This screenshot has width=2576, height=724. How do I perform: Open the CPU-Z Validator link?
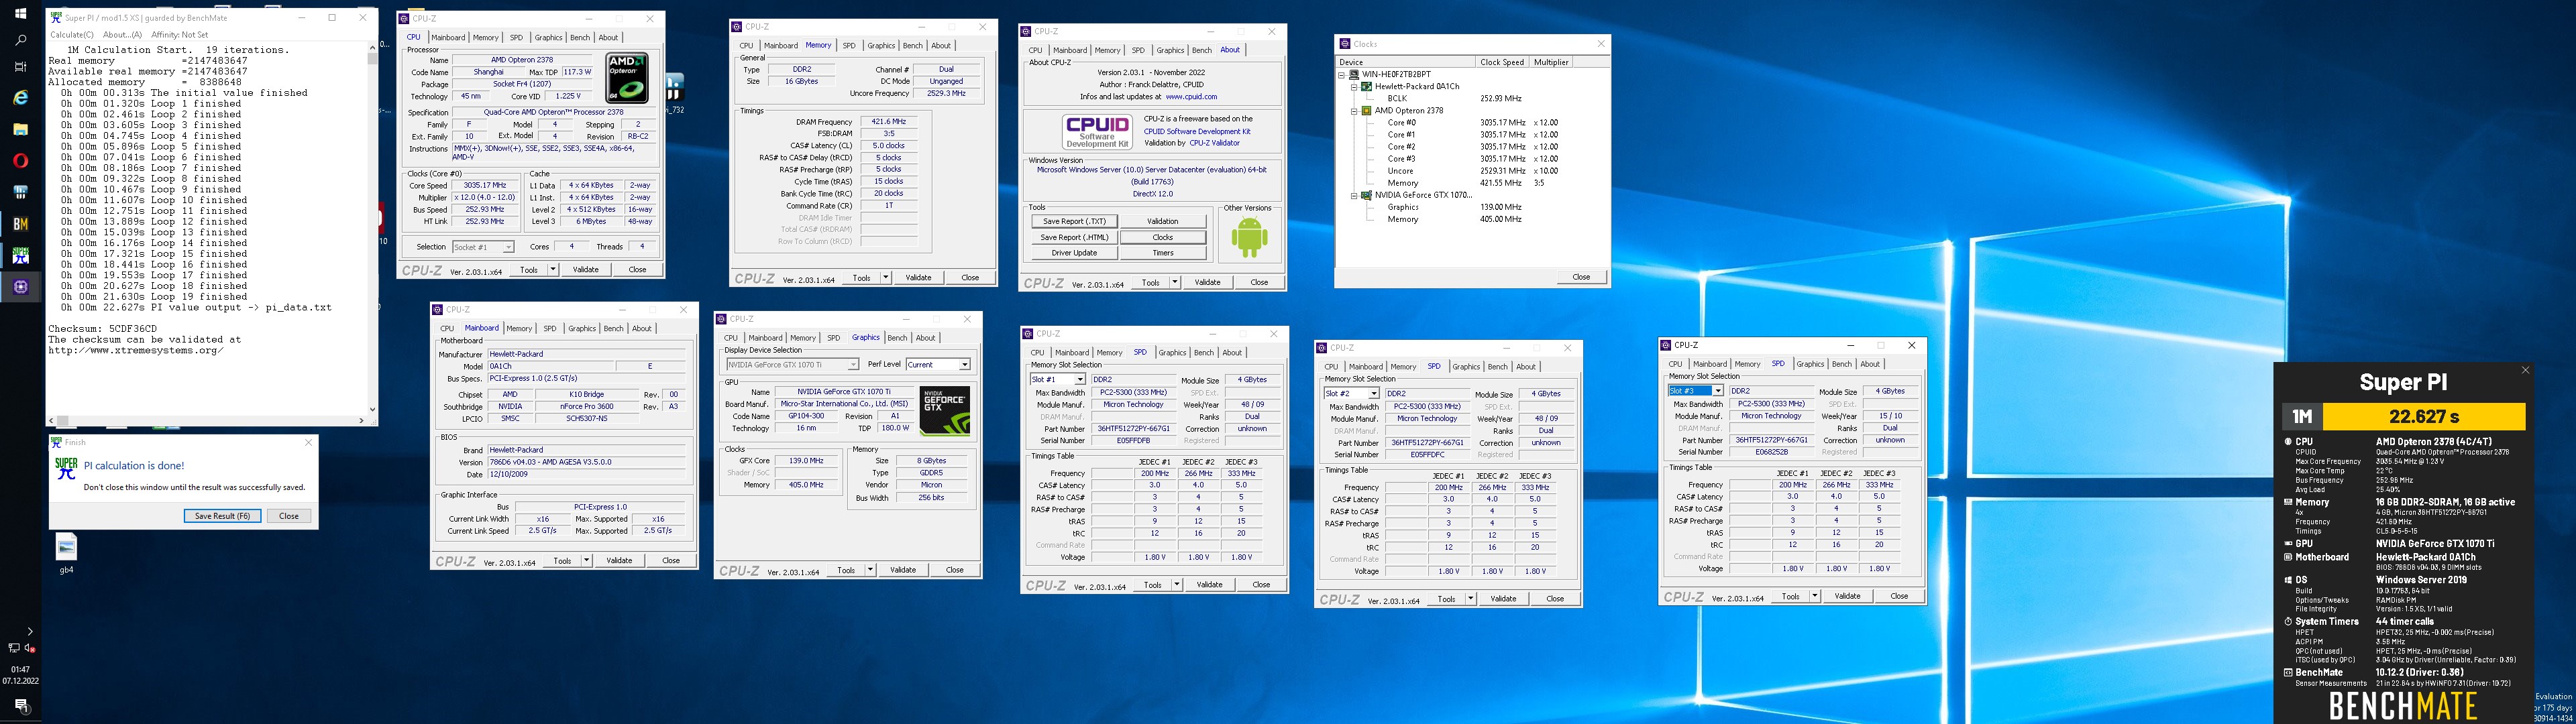(x=1214, y=143)
